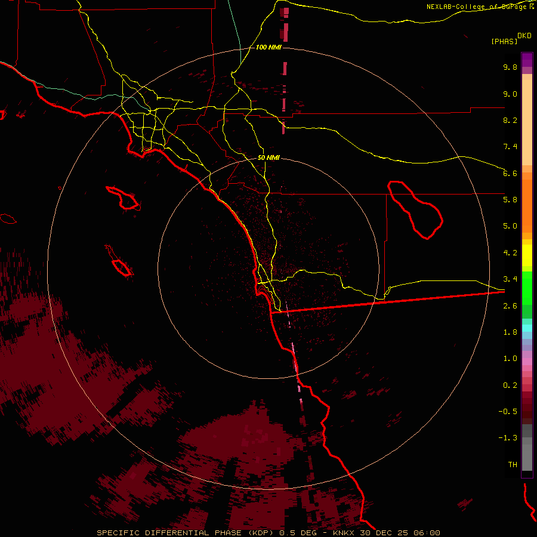Click the DKD [PHAS] legend title
Screen dimensions: 537x537
click(511, 38)
